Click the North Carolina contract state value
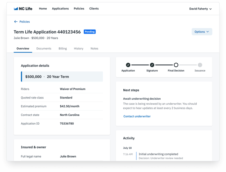 69,115
